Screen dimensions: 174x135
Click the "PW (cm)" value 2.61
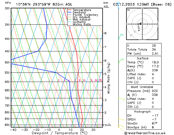point(155,54)
